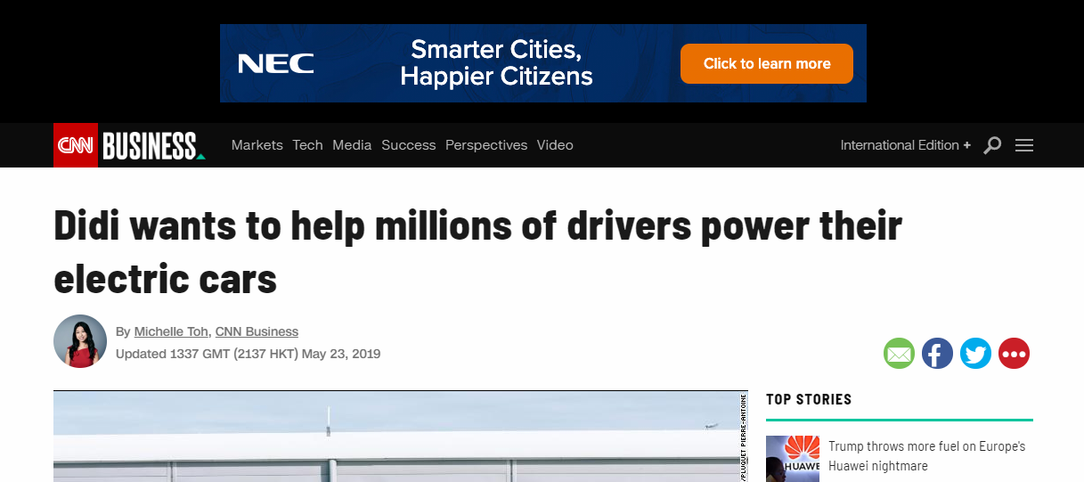The image size is (1084, 482).
Task: Go to the Video section
Action: [555, 145]
